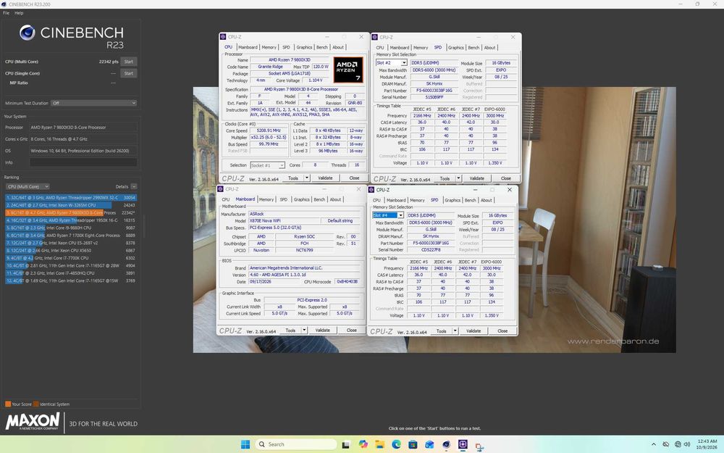
Task: Select the orange Ryzen 7 9800X3D ranking row
Action: point(71,212)
